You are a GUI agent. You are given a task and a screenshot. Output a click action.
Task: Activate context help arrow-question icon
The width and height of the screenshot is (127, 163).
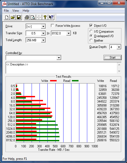click(51, 17)
